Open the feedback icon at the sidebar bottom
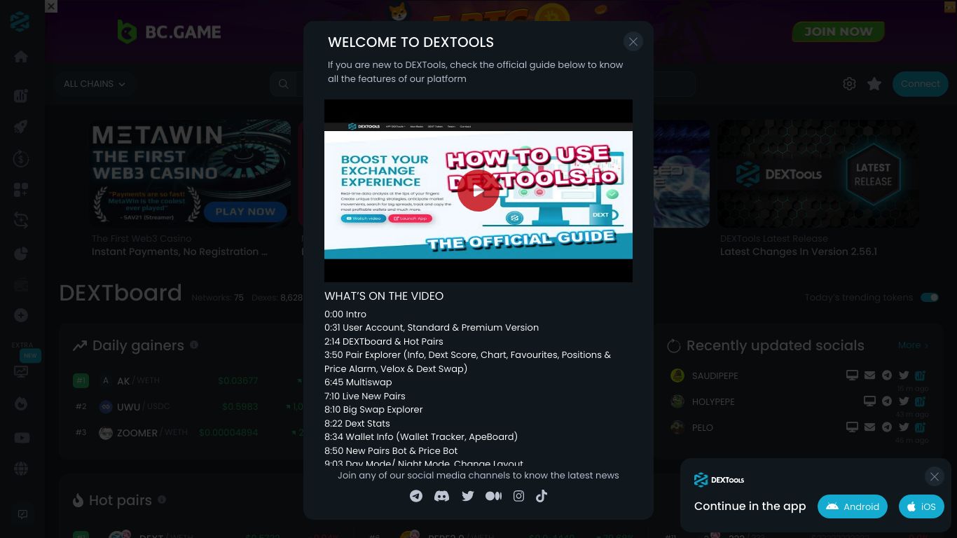 click(22, 514)
